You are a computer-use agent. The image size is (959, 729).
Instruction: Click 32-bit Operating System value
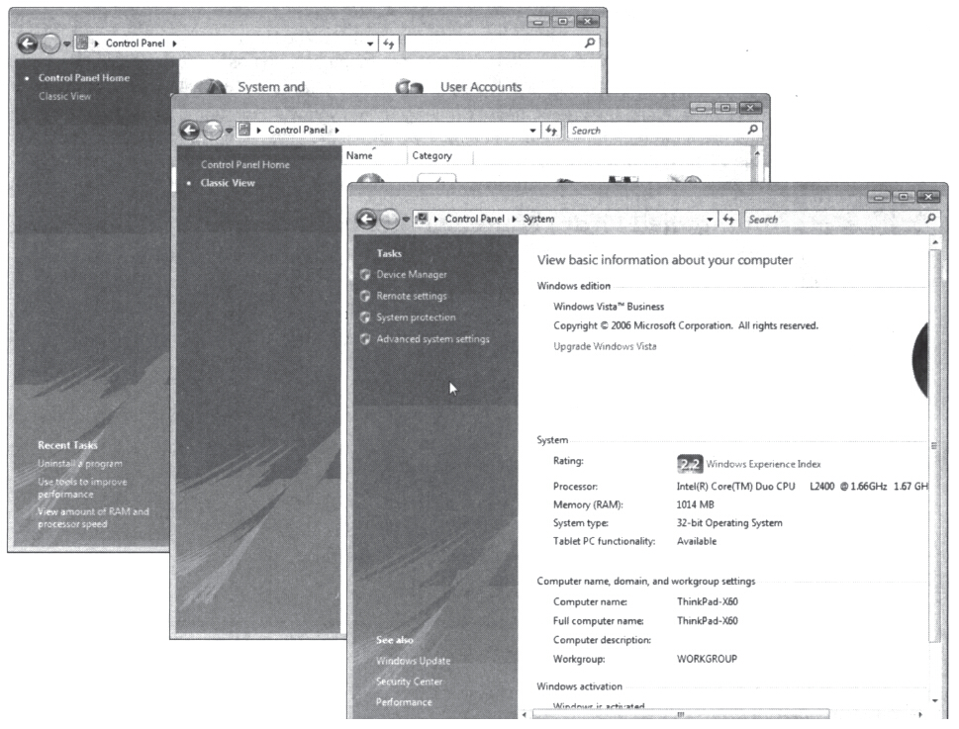729,523
